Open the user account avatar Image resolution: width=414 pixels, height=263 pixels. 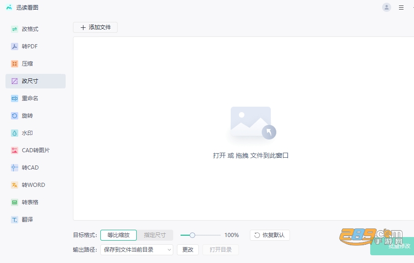[387, 7]
